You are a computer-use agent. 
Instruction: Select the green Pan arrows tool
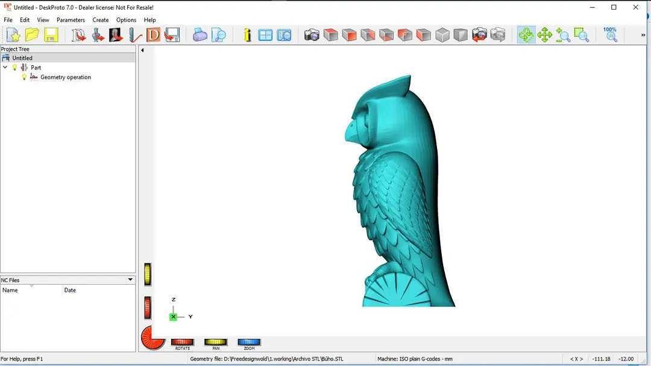coord(544,35)
